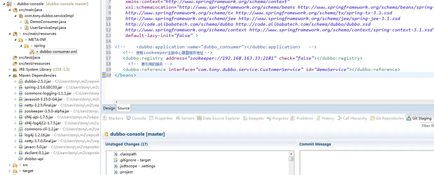Click the META-INF folder icon
This screenshot has height=175, width=434.
(x=21, y=40)
